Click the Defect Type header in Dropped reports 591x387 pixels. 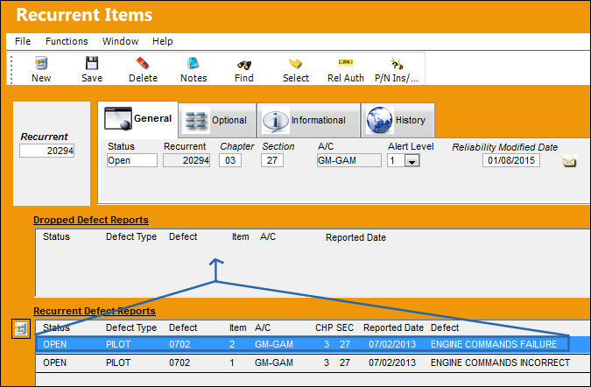click(131, 236)
